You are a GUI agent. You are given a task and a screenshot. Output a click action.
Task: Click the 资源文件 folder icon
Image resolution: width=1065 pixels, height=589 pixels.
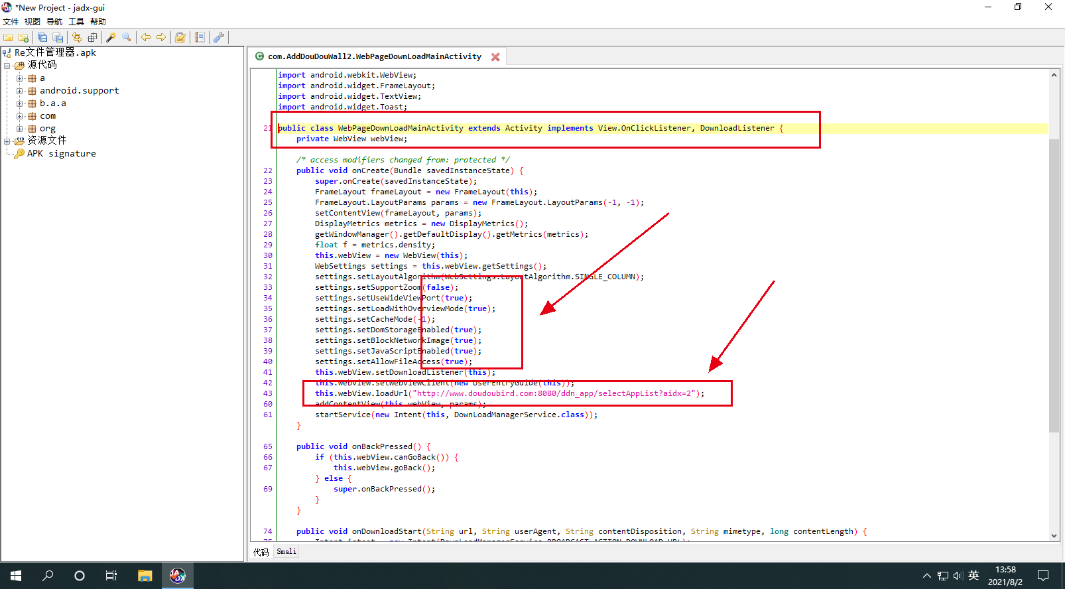pyautogui.click(x=19, y=141)
